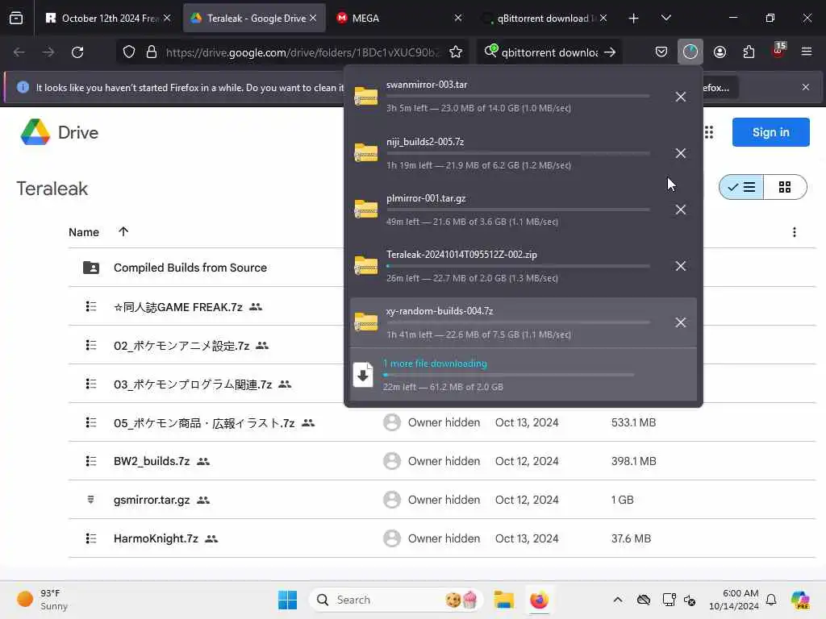Screen dimensions: 826x619
Task: Go back to the previous page
Action: click(x=19, y=52)
